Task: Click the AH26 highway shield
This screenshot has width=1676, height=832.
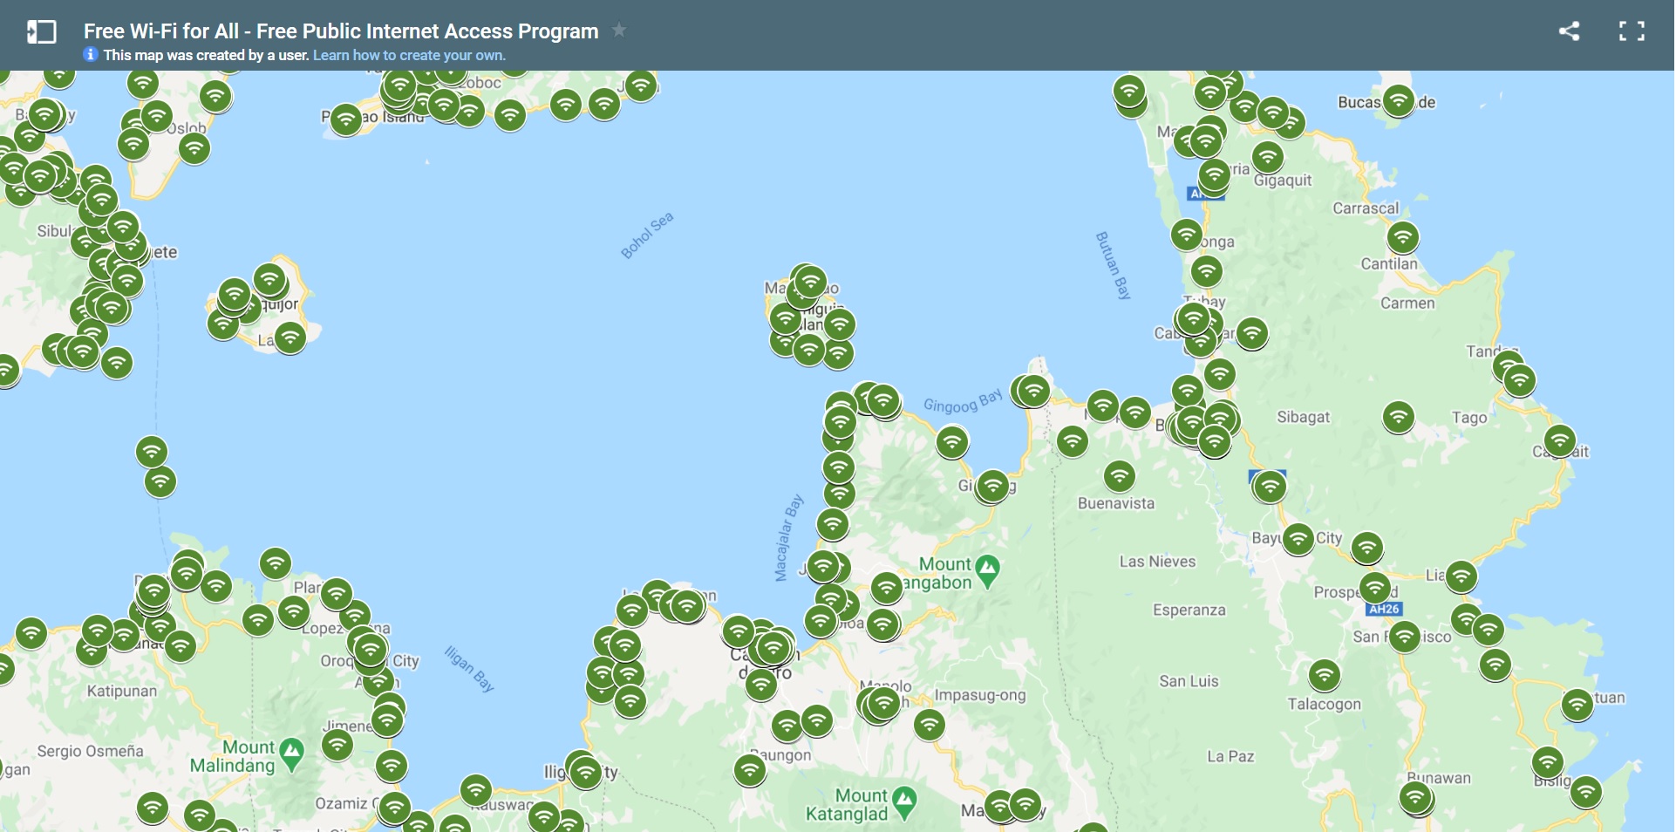Action: click(1385, 609)
